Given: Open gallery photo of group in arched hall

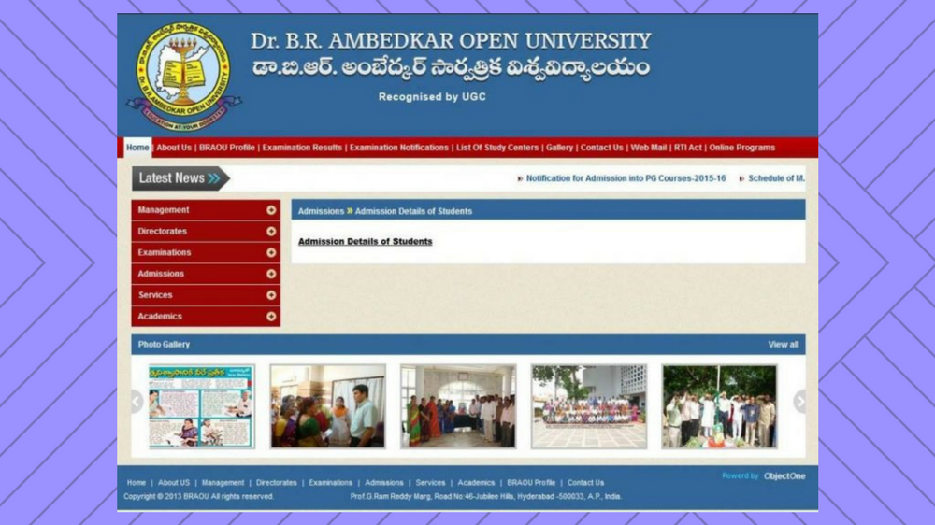Looking at the screenshot, I should pos(458,406).
